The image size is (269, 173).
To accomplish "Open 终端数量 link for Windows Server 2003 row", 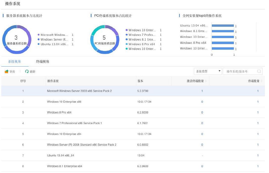I will point(258,91).
